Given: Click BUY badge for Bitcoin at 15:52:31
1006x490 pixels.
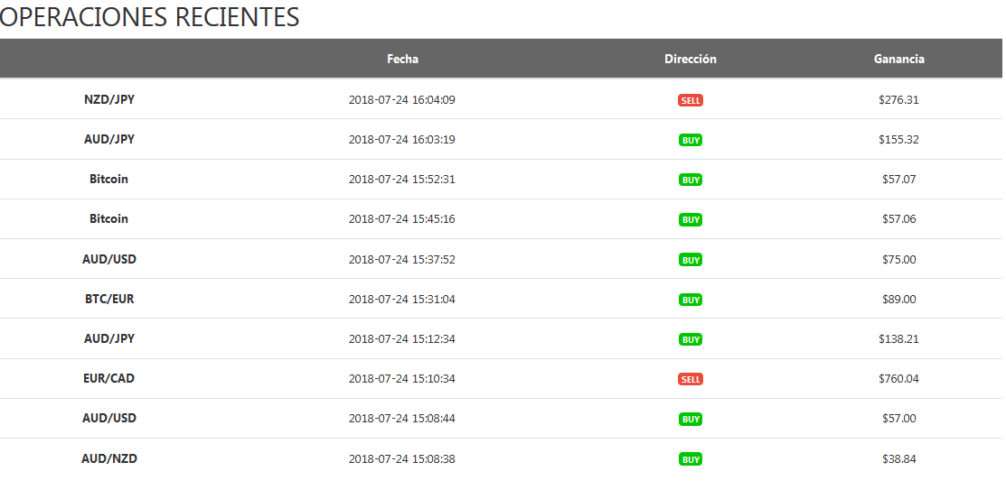Looking at the screenshot, I should pos(691,180).
